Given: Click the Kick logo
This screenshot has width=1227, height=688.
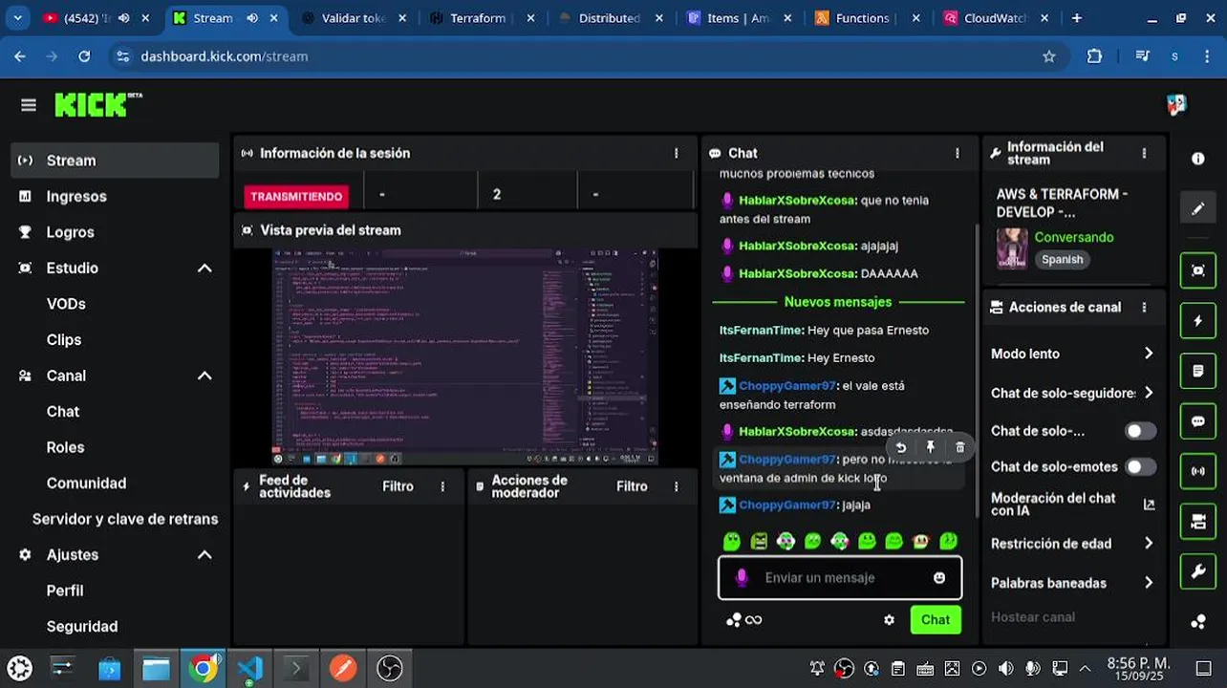Looking at the screenshot, I should (97, 104).
